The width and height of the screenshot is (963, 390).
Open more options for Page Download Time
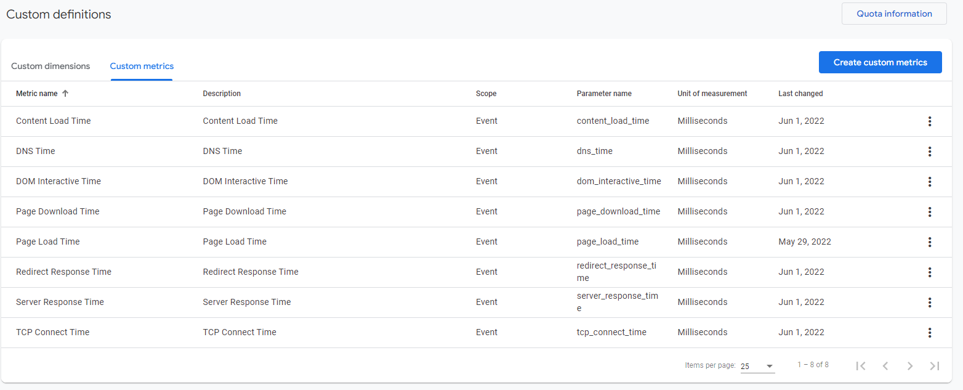point(929,212)
